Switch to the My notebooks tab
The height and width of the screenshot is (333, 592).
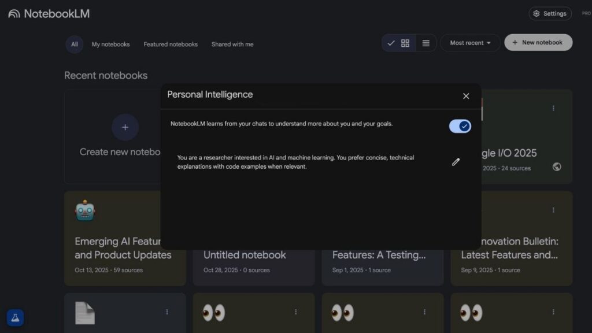click(x=110, y=44)
